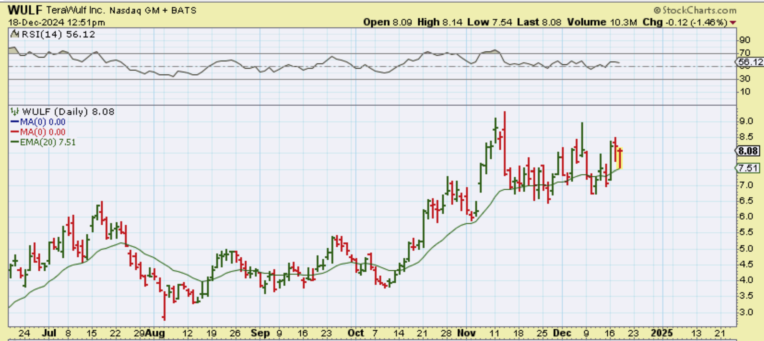Viewport: 764px width, 341px height.
Task: Select the blue MA(0) legend line marker
Action: (x=15, y=122)
